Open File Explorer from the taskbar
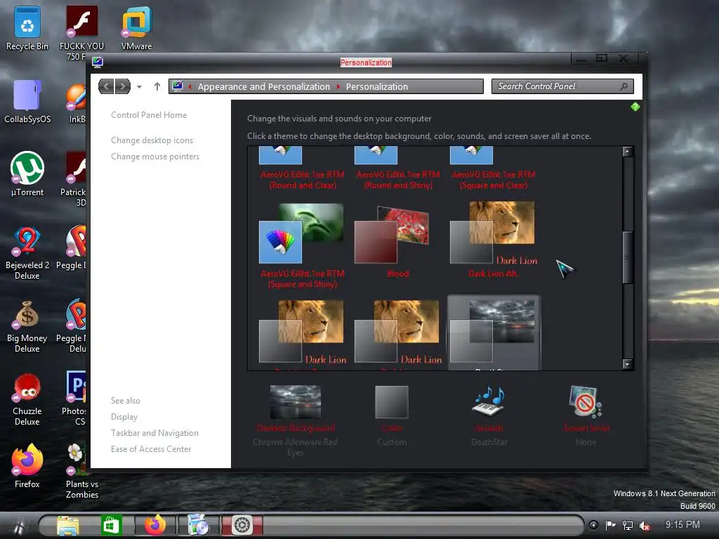 [x=68, y=525]
